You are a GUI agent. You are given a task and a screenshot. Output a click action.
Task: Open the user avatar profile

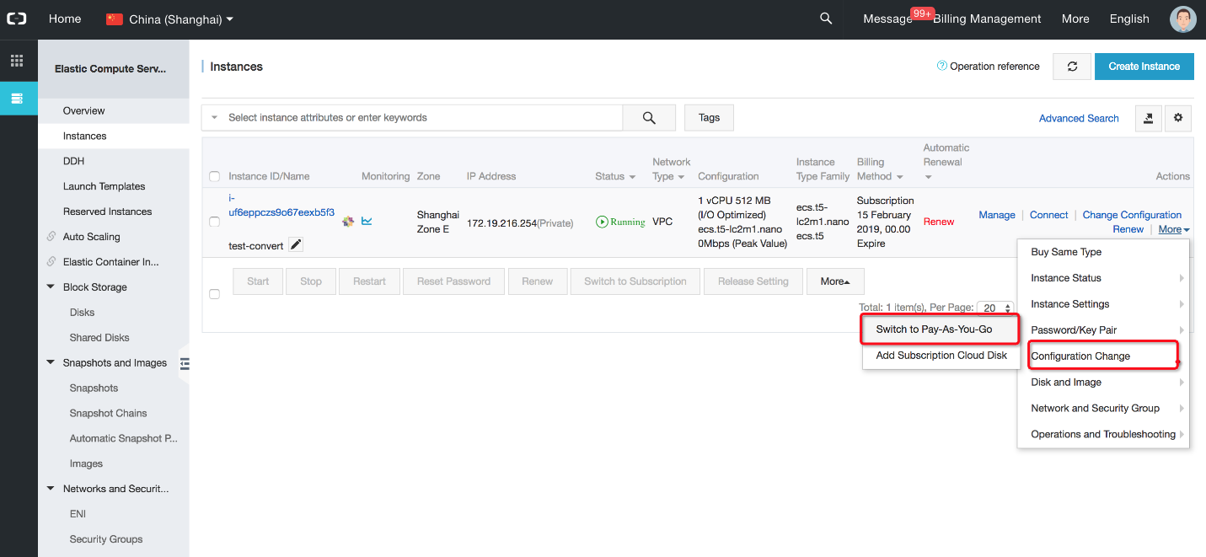(x=1183, y=19)
